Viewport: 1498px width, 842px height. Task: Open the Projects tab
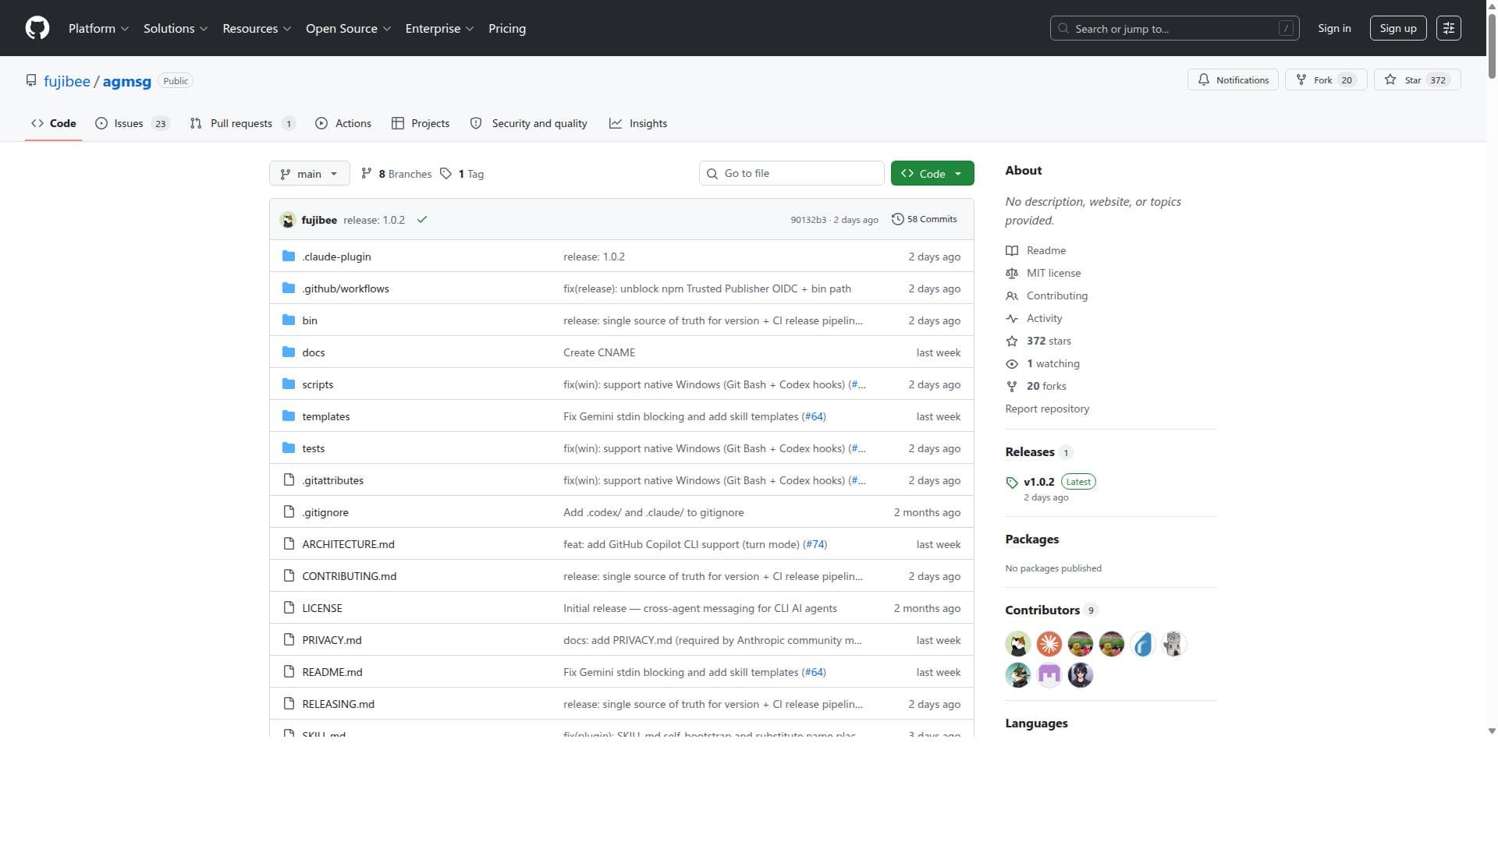[x=421, y=123]
